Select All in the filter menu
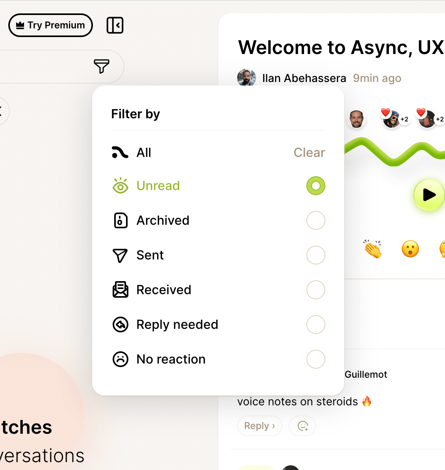Viewport: 445px width, 470px height. pos(143,153)
